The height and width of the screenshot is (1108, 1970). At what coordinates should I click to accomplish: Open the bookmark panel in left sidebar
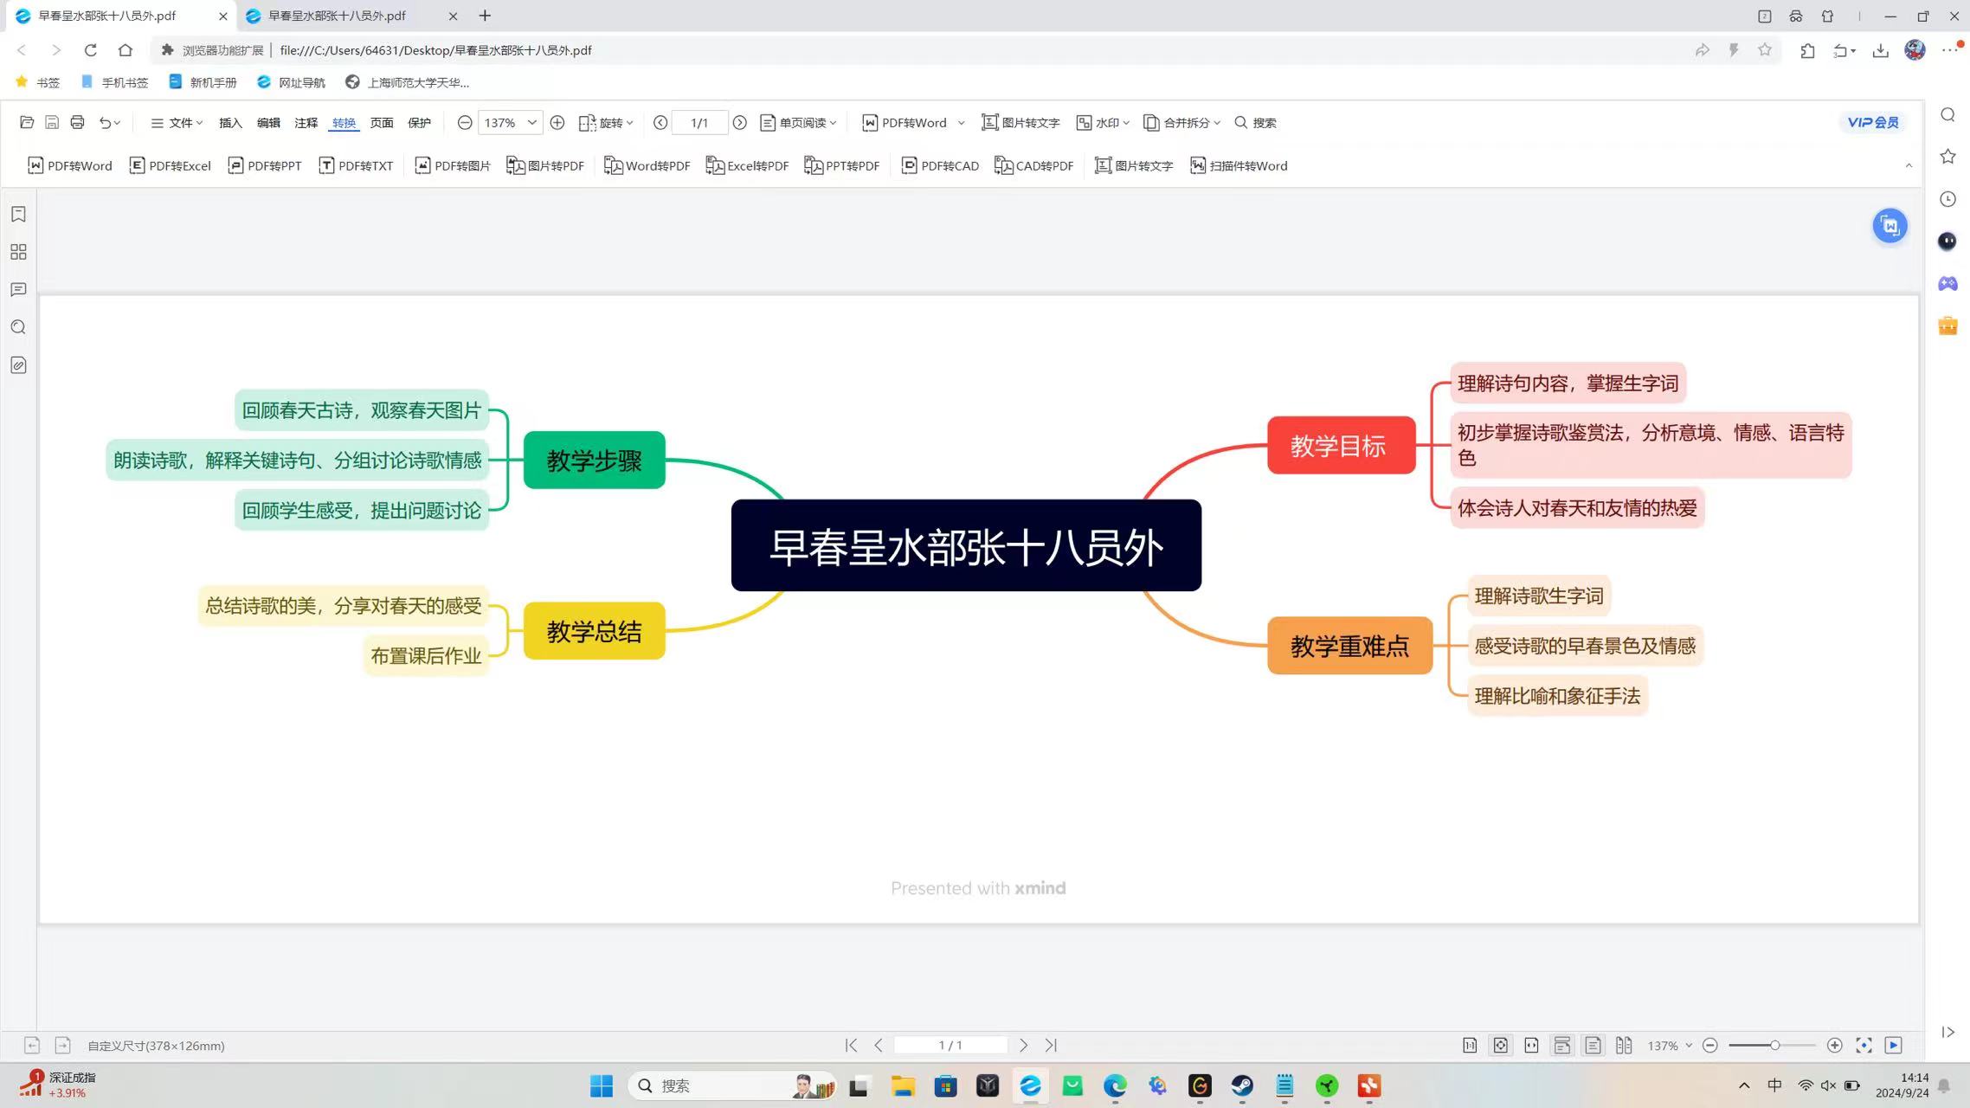[18, 214]
